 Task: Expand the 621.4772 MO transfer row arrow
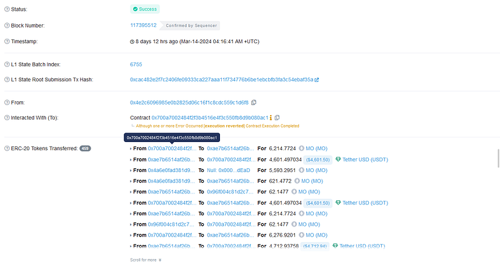coord(131,181)
